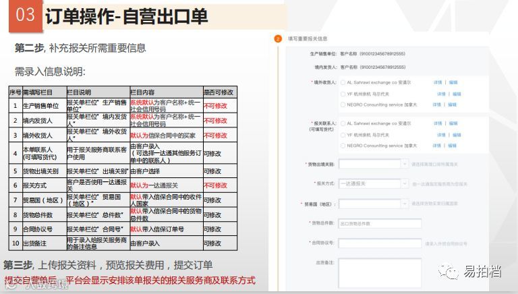The width and height of the screenshot is (518, 294).
Task: Click 编辑 for AL Sahrawi in 报关联系人
Action: pyautogui.click(x=453, y=123)
